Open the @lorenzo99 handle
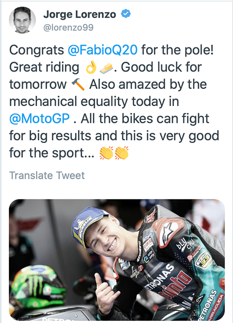 [x=68, y=28]
